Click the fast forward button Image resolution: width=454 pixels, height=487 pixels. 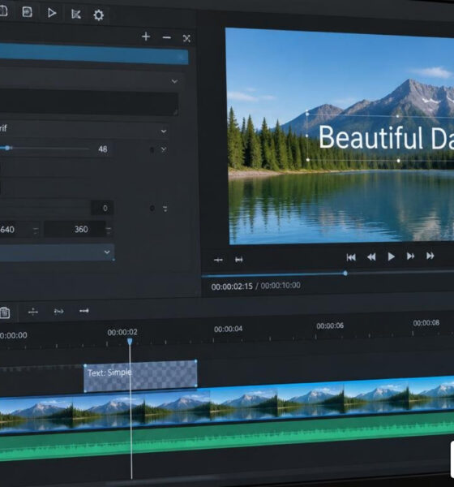[x=410, y=256]
